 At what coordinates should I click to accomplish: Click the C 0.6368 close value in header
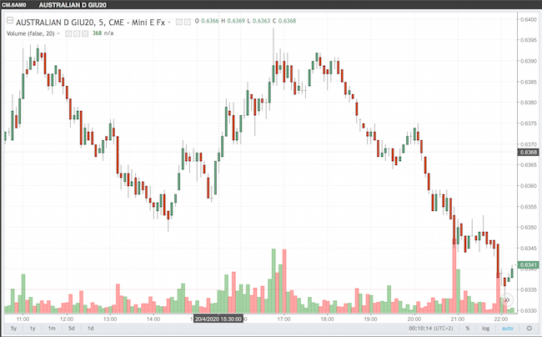pos(284,21)
